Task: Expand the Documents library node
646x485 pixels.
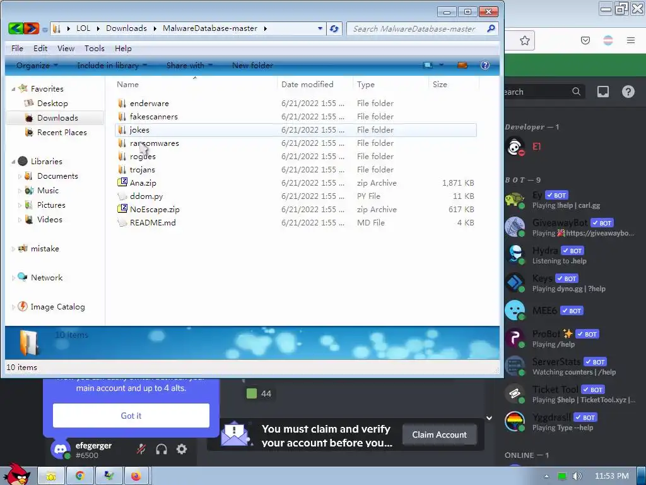Action: [20, 176]
